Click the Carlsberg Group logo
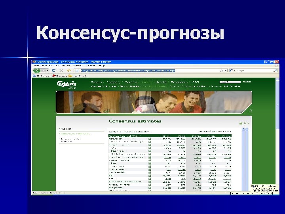 click(x=67, y=85)
